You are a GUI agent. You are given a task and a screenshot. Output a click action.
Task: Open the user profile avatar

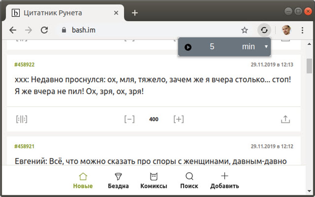coord(287,30)
